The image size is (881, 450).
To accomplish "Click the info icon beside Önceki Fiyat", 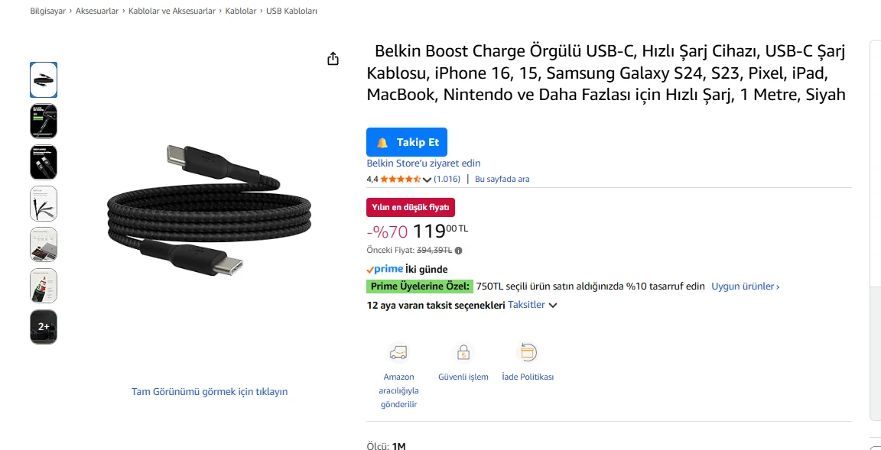I will point(459,250).
